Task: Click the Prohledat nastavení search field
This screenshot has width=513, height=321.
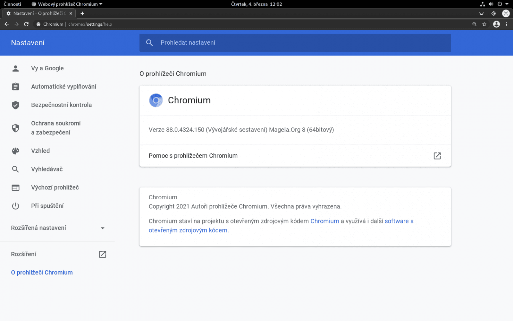Action: coord(295,43)
